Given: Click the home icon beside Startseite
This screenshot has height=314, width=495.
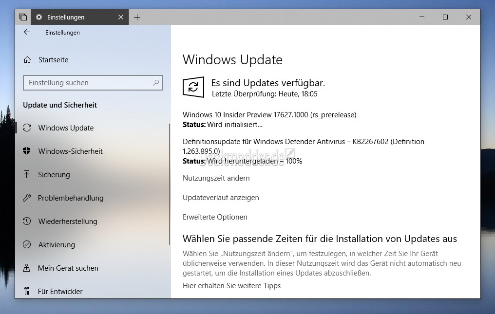Looking at the screenshot, I should [27, 60].
